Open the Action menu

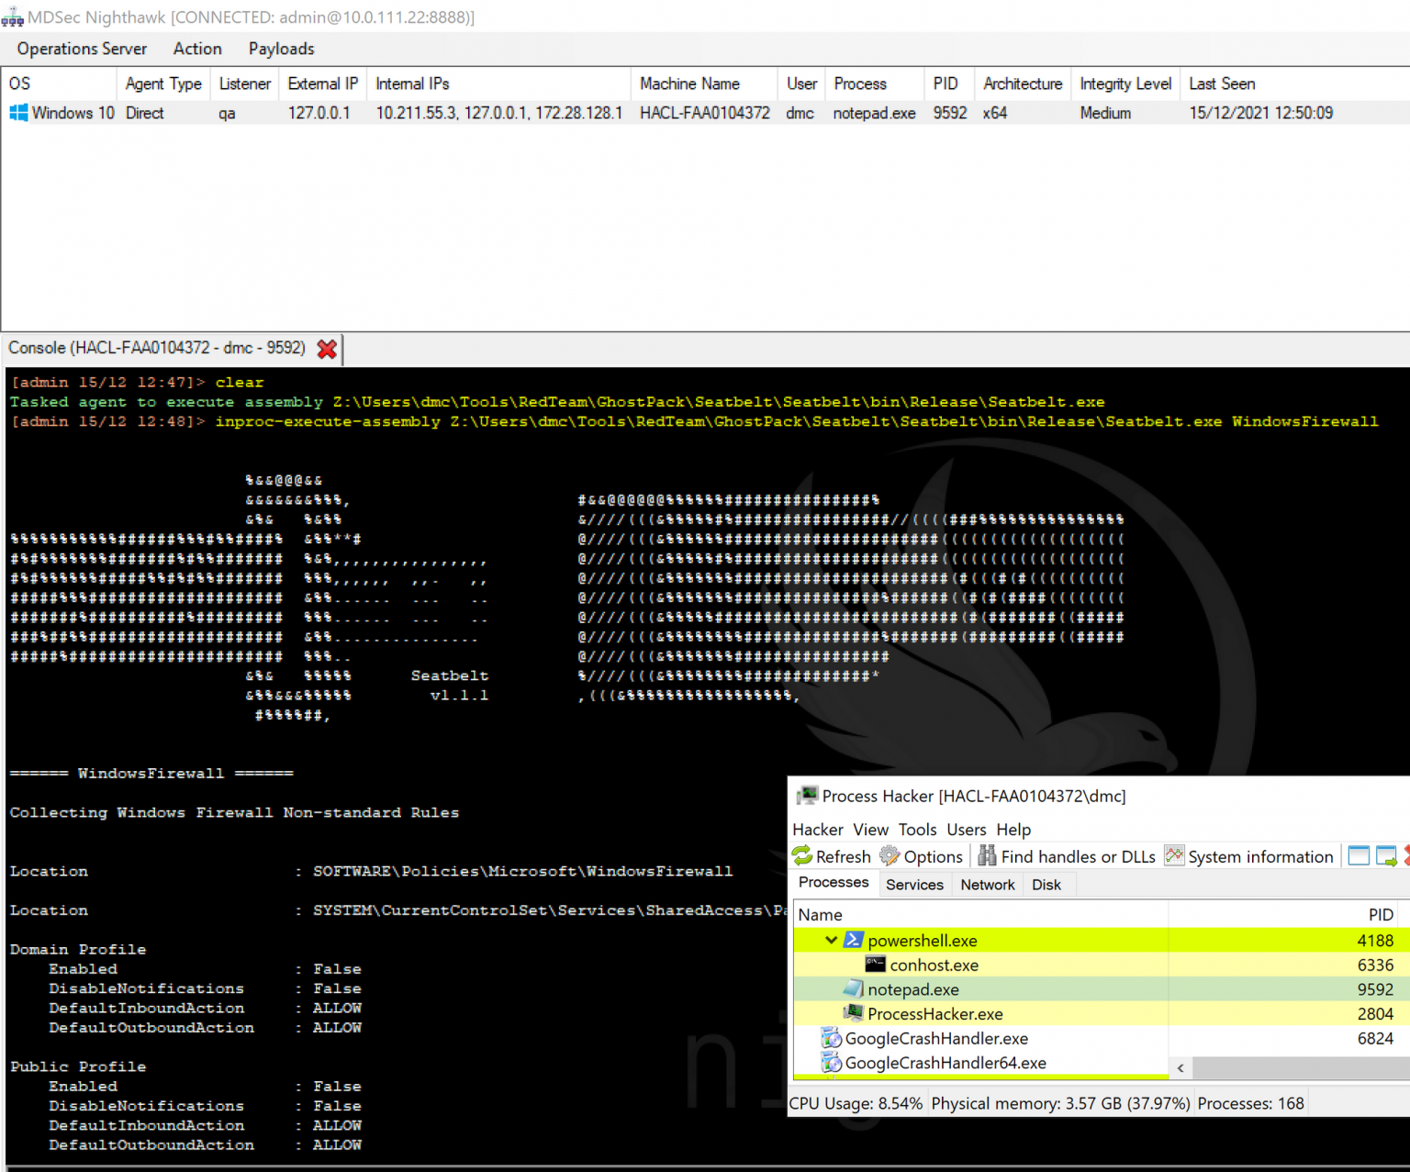click(x=197, y=49)
